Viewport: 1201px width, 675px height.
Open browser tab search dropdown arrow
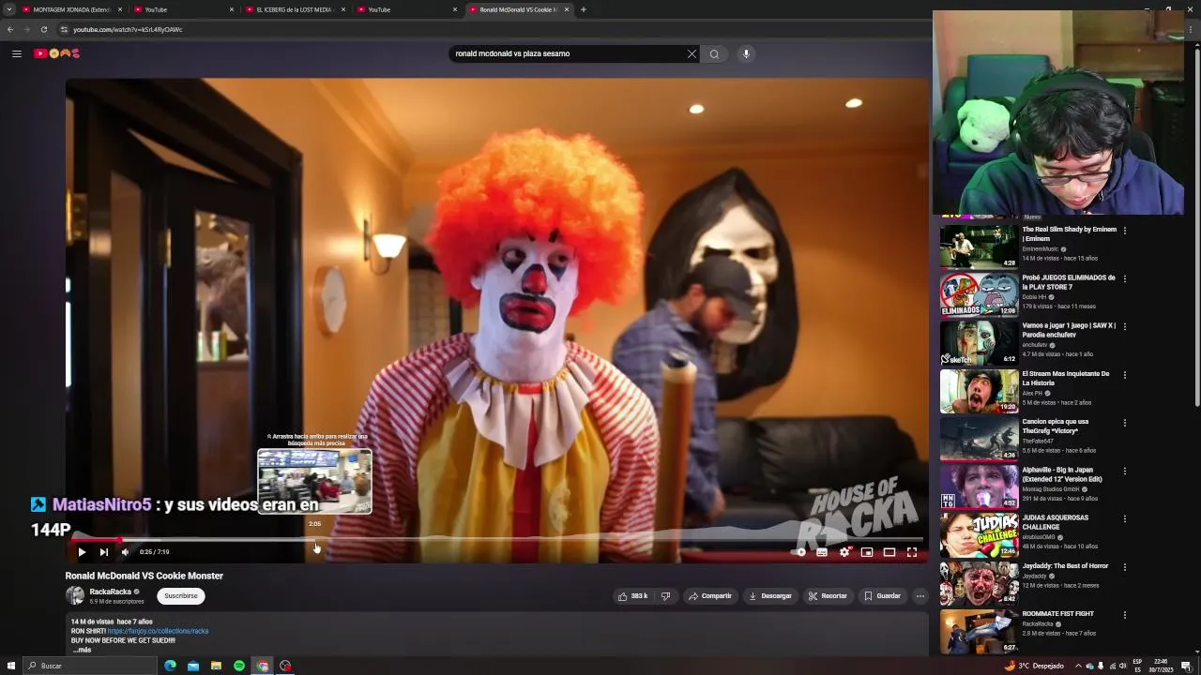click(9, 9)
